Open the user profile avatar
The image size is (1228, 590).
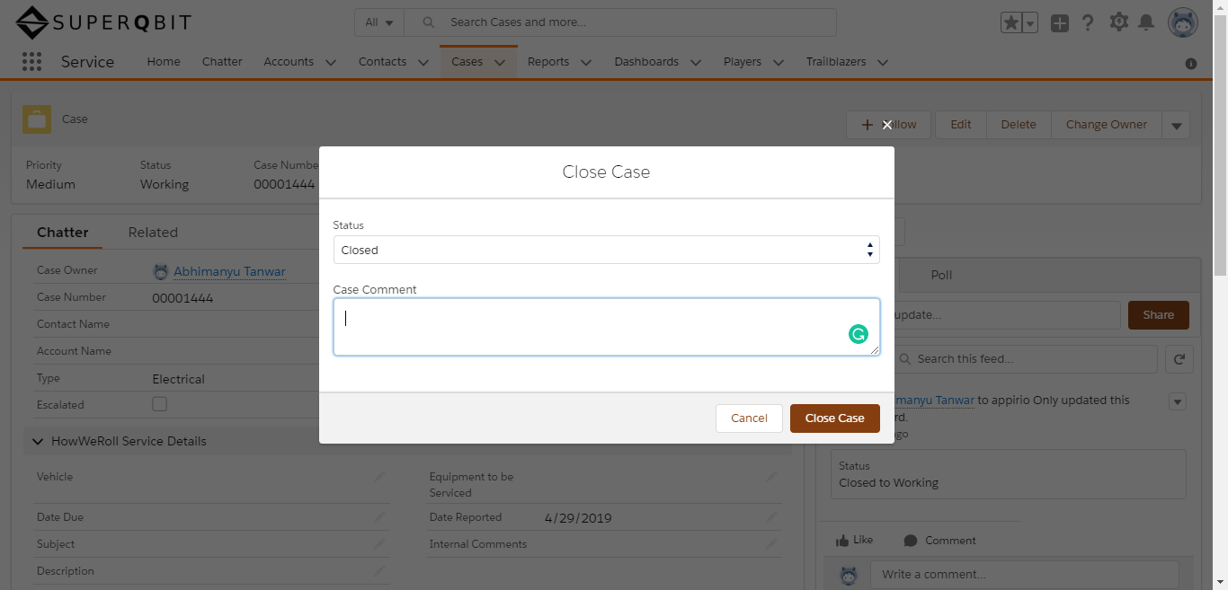tap(1182, 23)
